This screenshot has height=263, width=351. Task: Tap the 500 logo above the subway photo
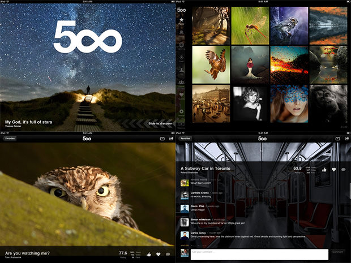262,139
